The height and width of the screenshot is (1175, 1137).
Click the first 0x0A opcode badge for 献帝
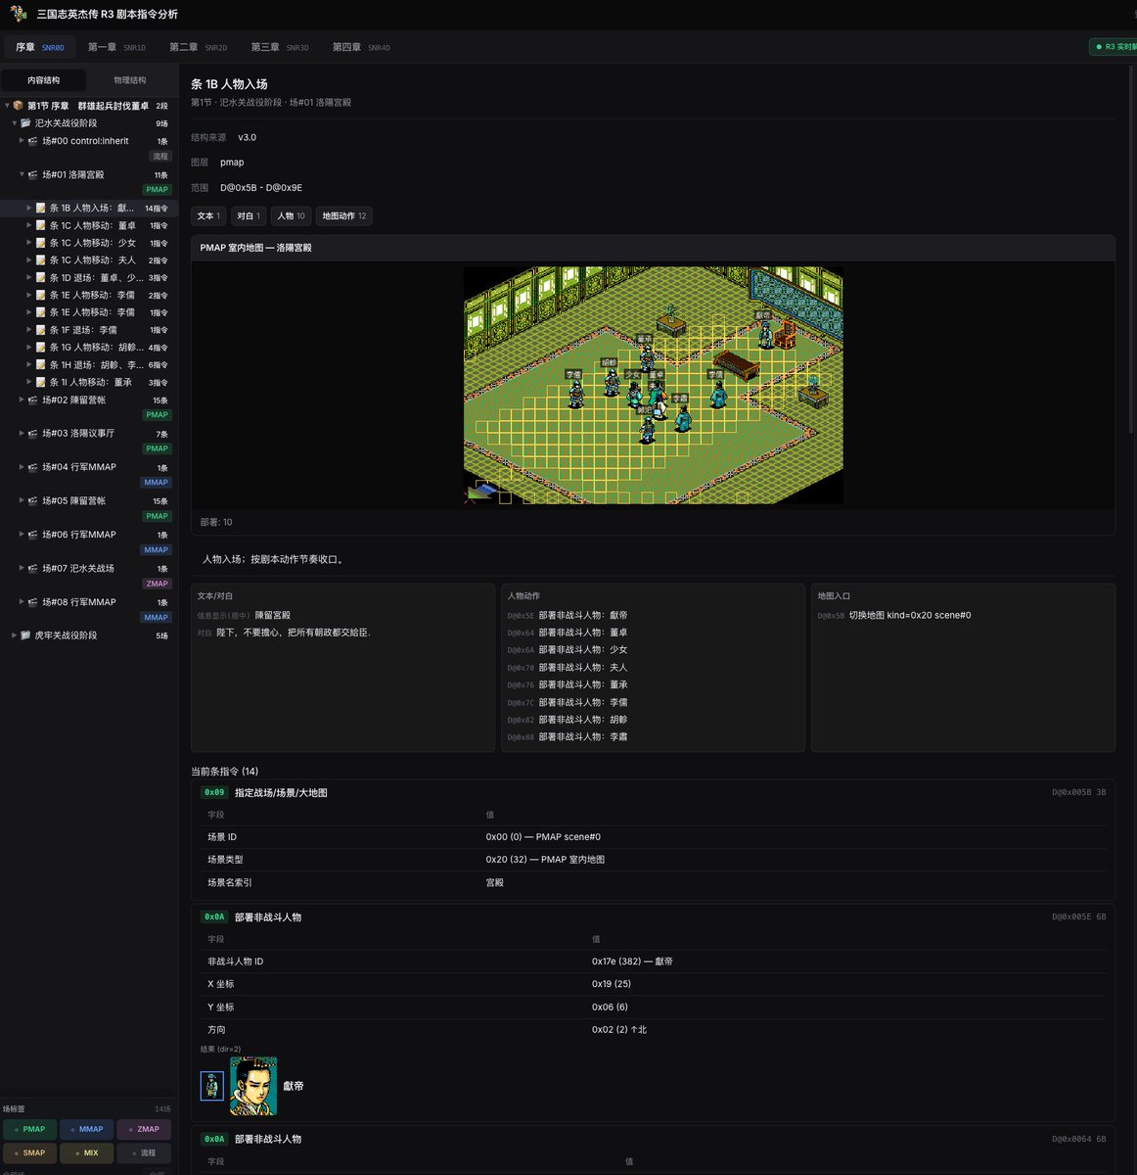click(214, 917)
